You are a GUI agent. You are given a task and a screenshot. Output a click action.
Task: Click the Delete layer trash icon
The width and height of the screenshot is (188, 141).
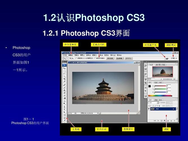(x=174, y=121)
